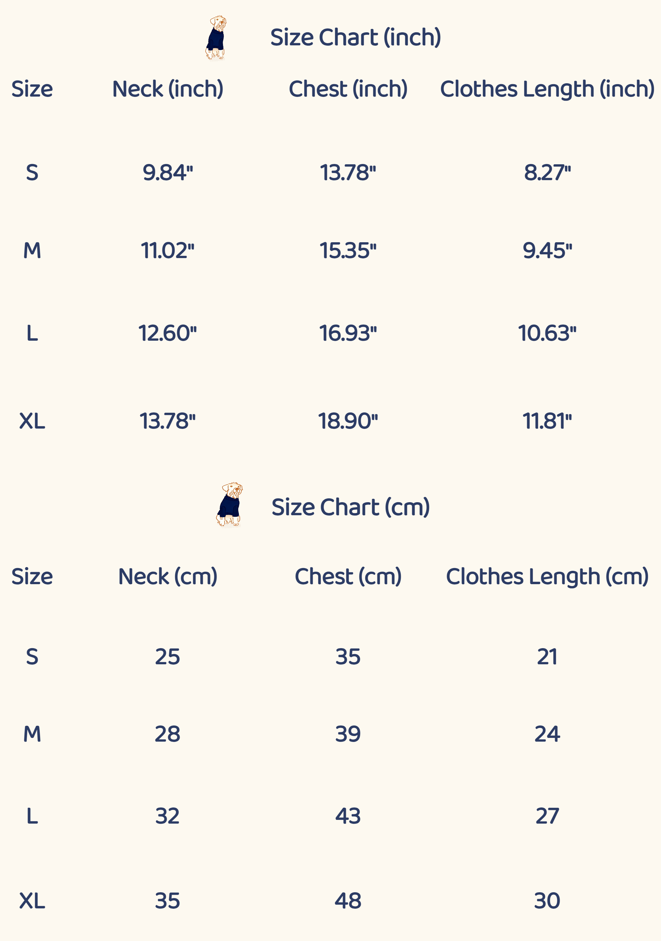Click the 9.84" neck value for size S
This screenshot has width=661, height=941.
[167, 173]
